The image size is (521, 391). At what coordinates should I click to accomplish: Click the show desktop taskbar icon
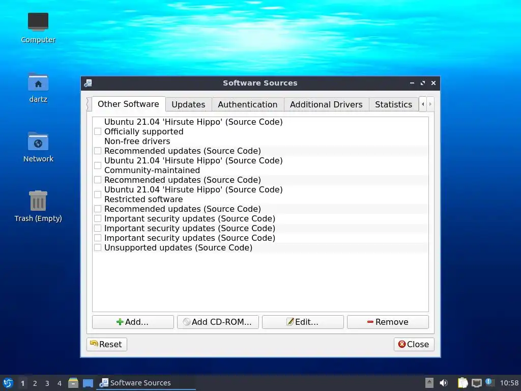click(88, 383)
